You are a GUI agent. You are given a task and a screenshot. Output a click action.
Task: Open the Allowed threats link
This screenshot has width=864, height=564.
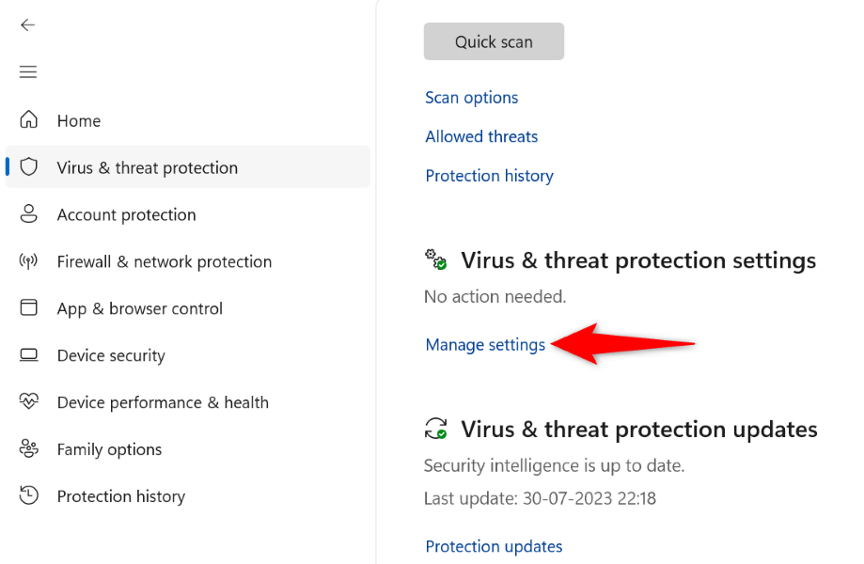pyautogui.click(x=481, y=136)
